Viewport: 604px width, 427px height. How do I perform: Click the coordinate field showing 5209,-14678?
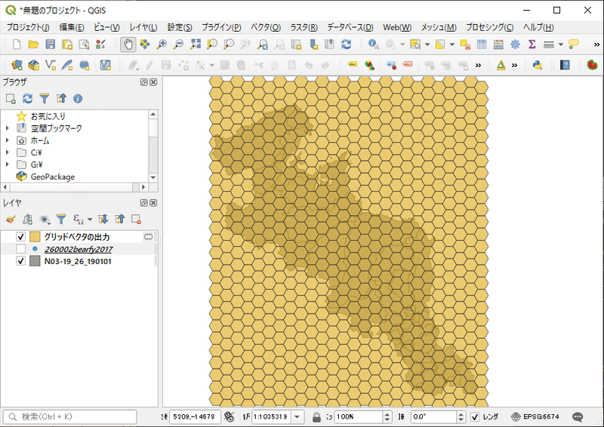(x=195, y=416)
